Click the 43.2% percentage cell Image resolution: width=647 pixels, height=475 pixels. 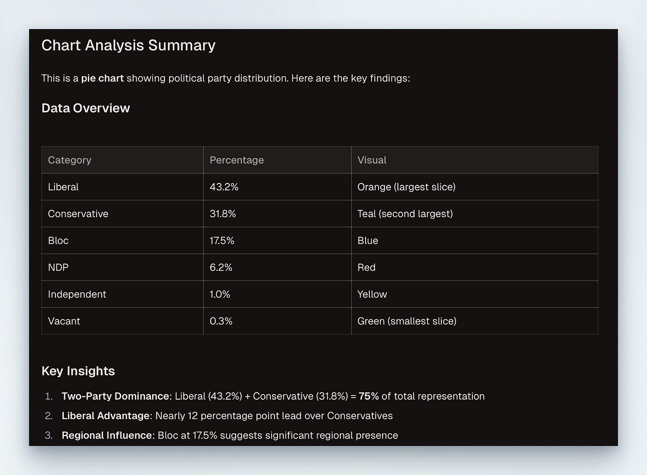click(x=277, y=187)
